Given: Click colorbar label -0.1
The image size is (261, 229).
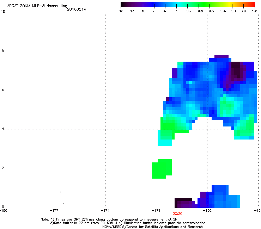Looking at the screenshot, I should 232,11.
